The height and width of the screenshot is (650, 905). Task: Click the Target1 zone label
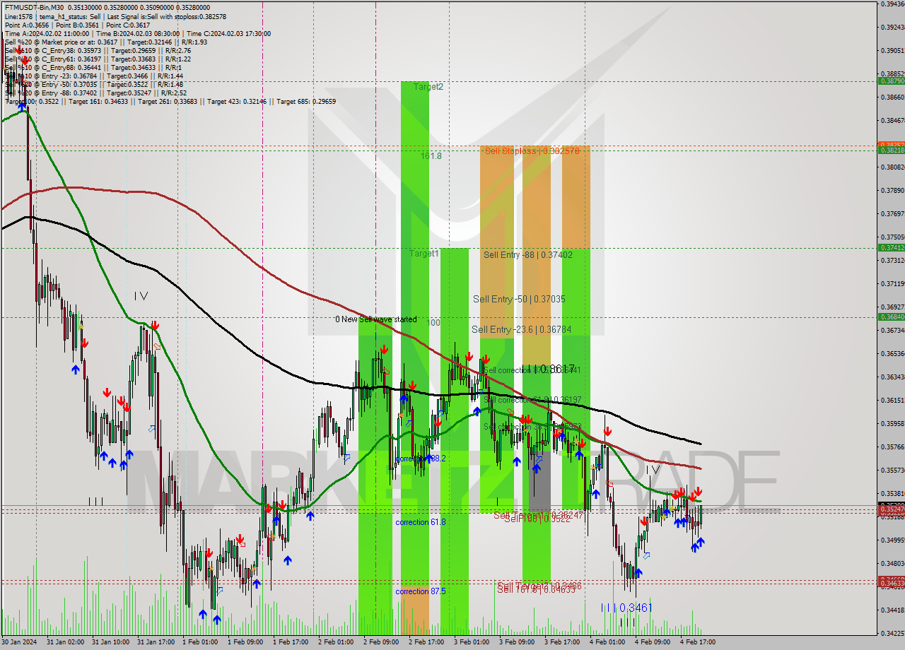pyautogui.click(x=424, y=253)
